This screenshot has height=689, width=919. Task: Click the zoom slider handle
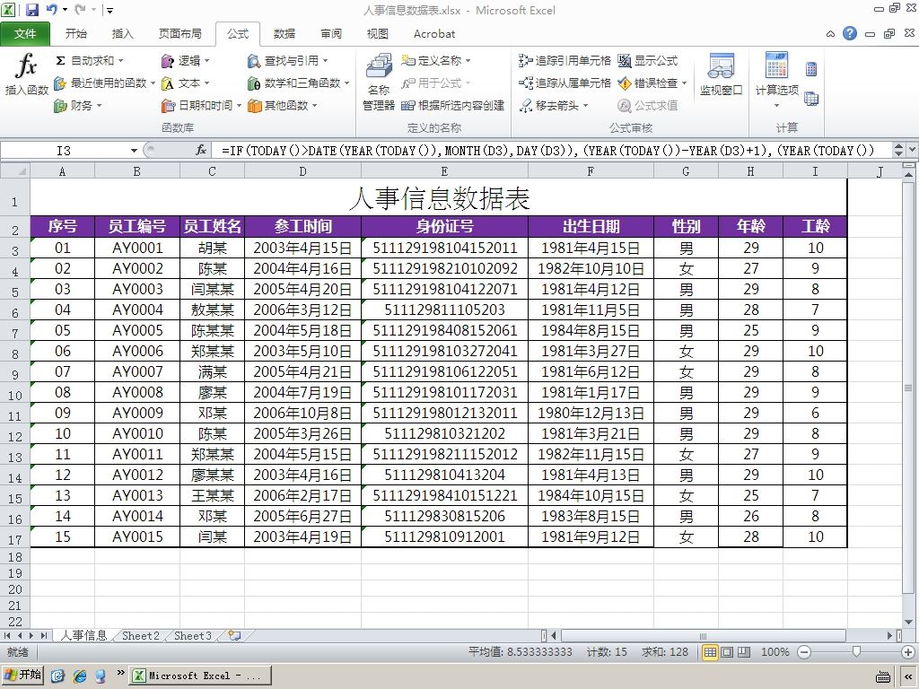tap(856, 652)
